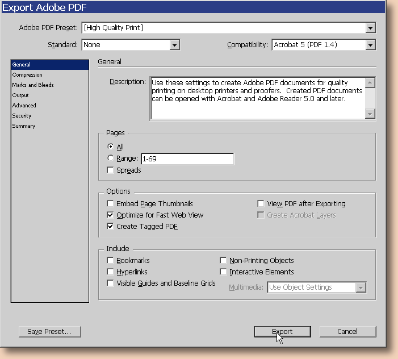
Task: Select the All pages radio button
Action: (110, 147)
